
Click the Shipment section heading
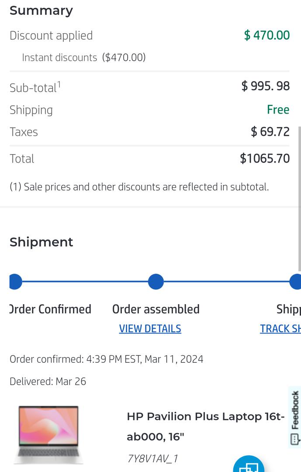42,242
